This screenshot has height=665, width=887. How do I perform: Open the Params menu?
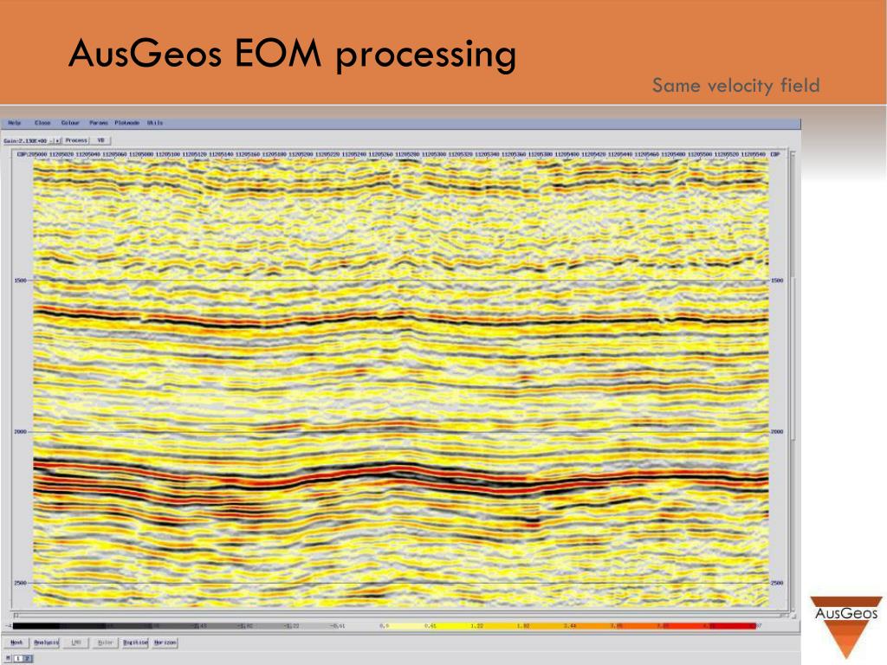[99, 123]
